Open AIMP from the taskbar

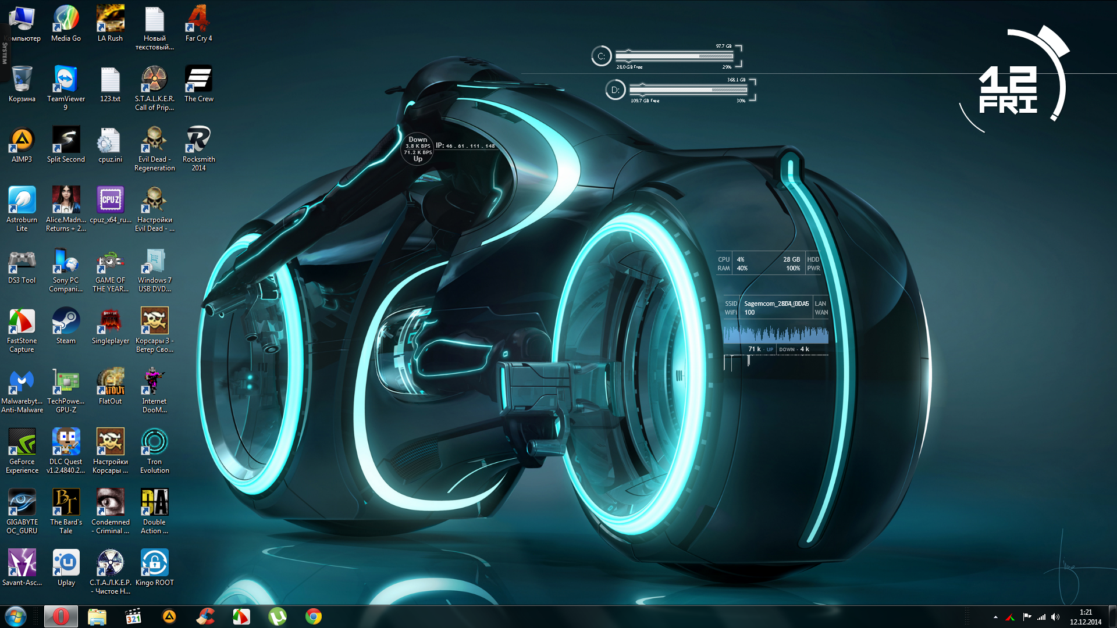pos(169,616)
